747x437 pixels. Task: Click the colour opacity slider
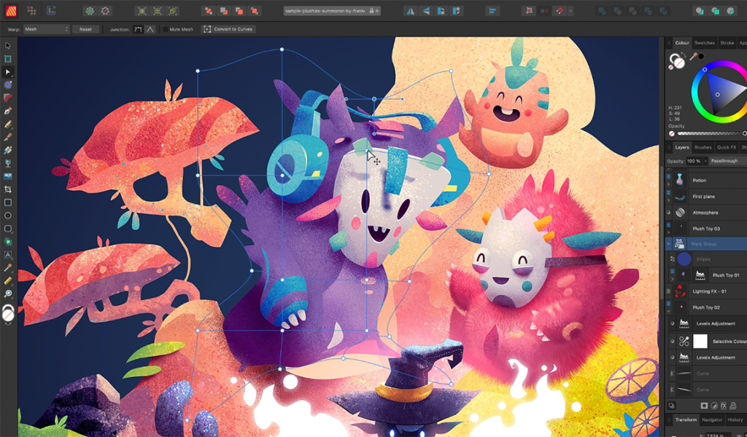click(x=711, y=133)
